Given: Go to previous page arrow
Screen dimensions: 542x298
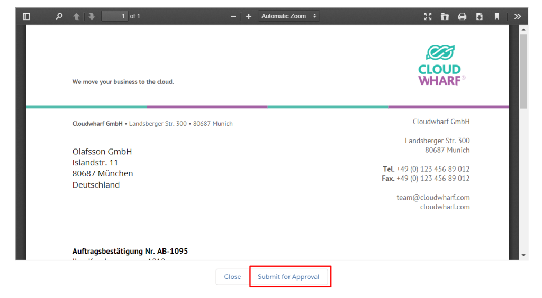Looking at the screenshot, I should point(76,16).
